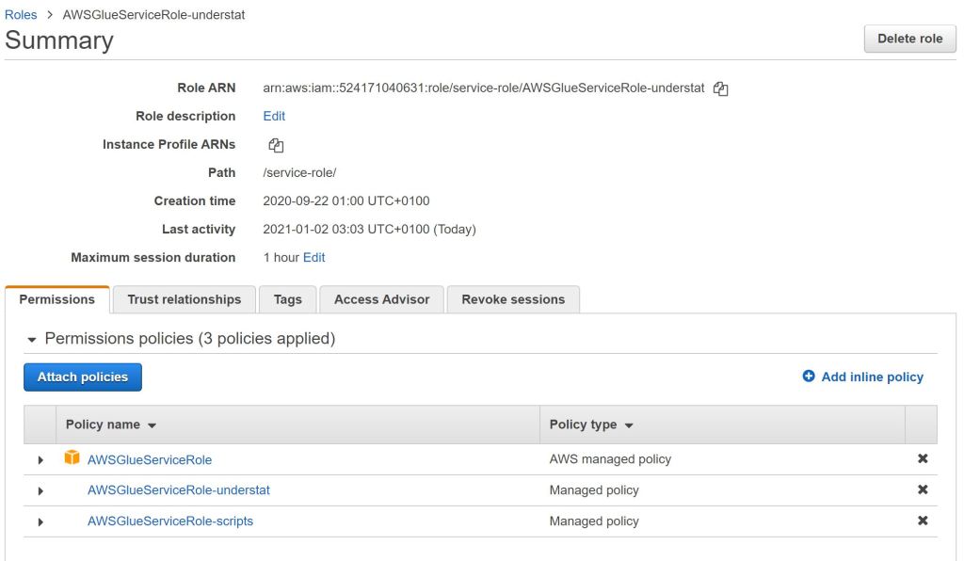Viewport: 964px width, 561px height.
Task: Expand the AWSGlueServiceRole-scripts policy row
Action: 40,522
